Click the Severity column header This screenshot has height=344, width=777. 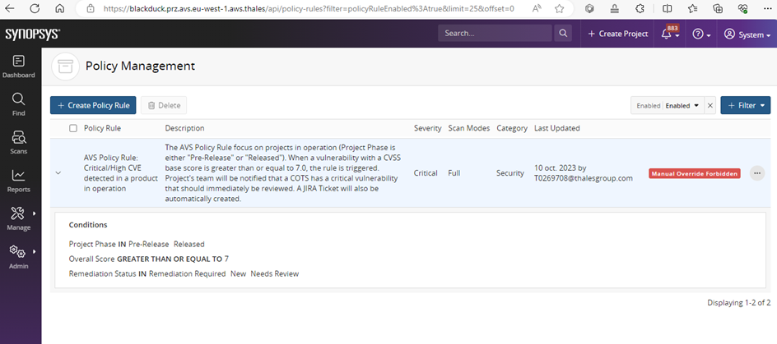(x=428, y=128)
